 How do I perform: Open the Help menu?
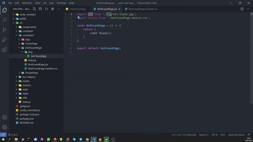pyautogui.click(x=71, y=3)
